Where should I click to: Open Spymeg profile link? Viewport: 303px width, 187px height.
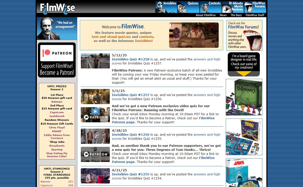coord(57,149)
